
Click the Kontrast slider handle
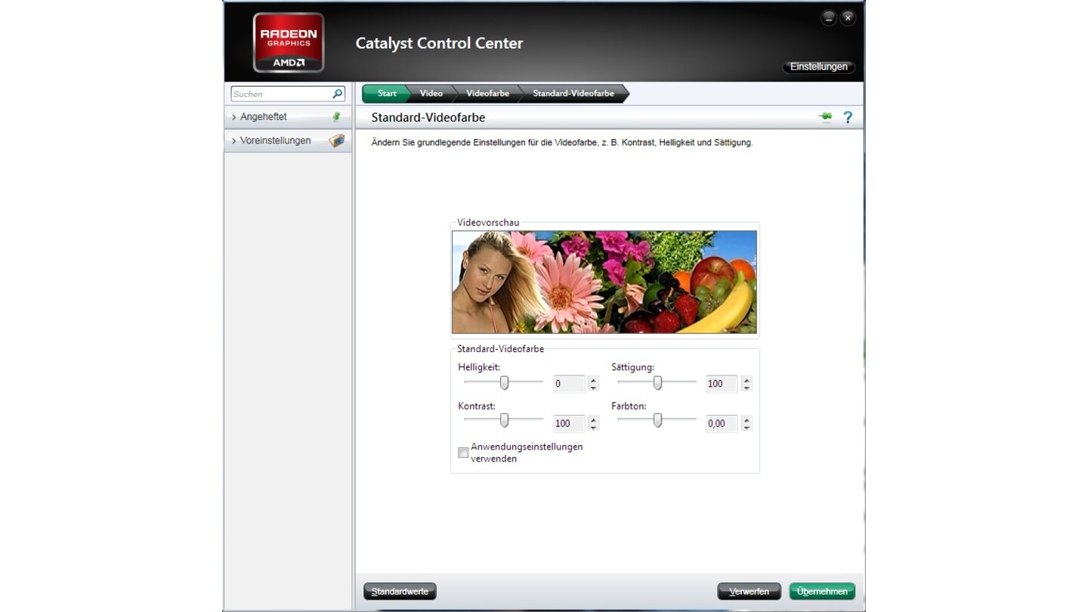click(x=504, y=420)
